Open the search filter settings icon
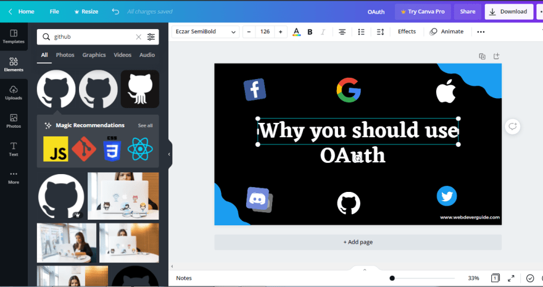The image size is (543, 287). point(151,36)
